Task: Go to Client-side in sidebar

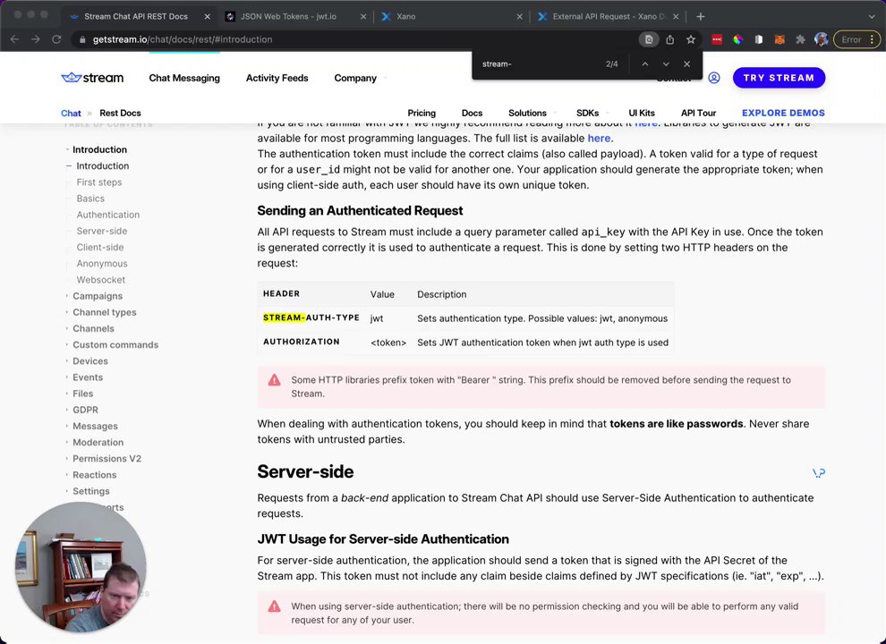Action: point(100,248)
